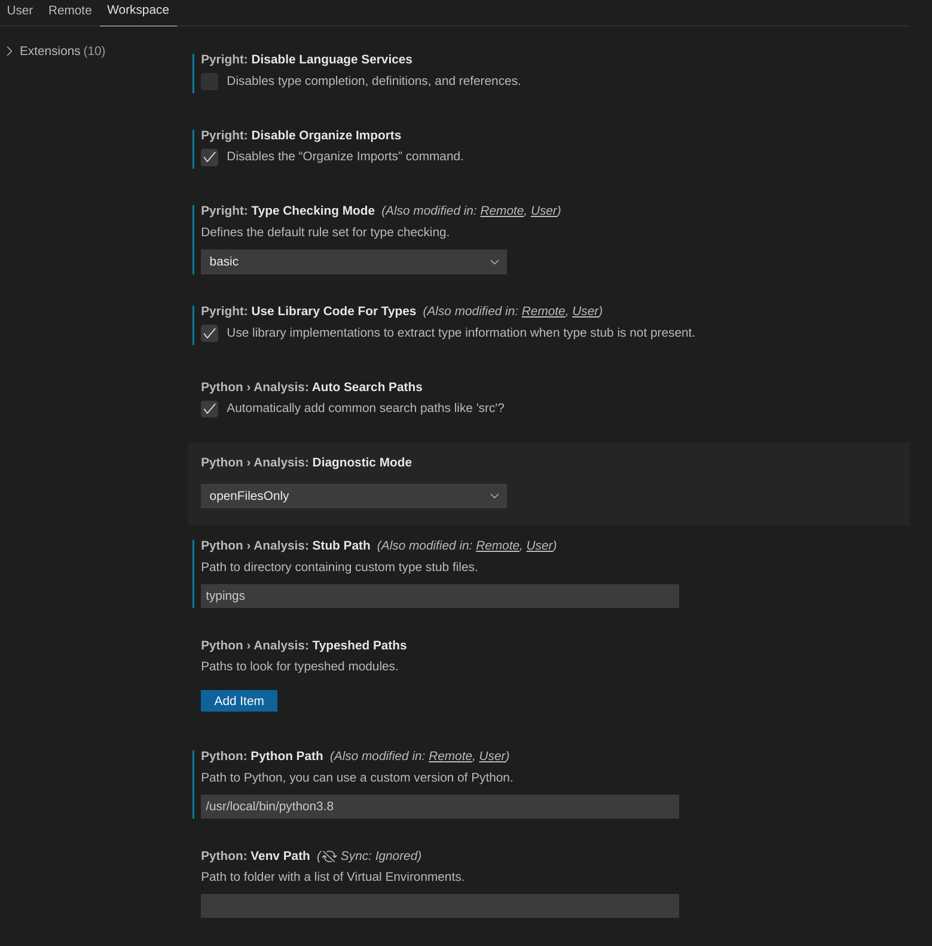Switch to the Remote settings tab
This screenshot has height=946, width=932.
pyautogui.click(x=70, y=10)
